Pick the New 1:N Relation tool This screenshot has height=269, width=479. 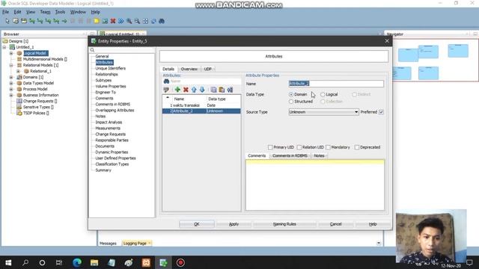(40, 21)
